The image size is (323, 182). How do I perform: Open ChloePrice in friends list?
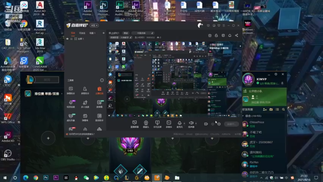264,124
